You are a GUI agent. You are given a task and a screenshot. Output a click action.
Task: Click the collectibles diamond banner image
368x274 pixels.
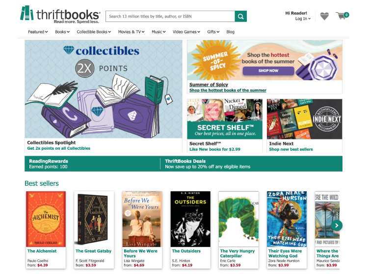tap(104, 89)
